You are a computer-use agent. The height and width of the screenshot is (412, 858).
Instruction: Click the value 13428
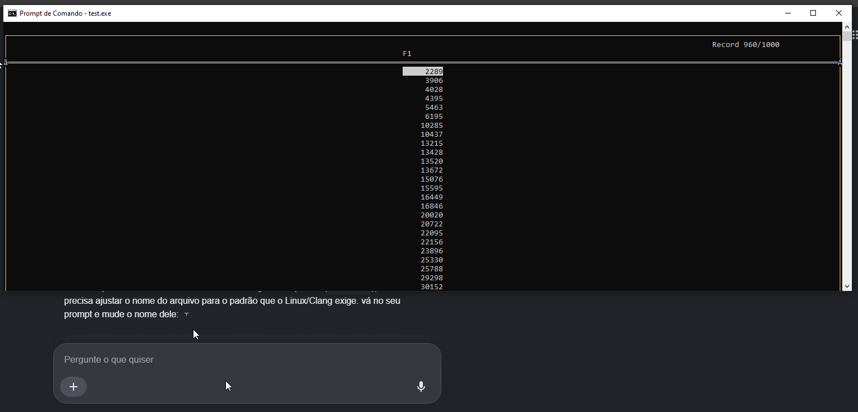432,152
